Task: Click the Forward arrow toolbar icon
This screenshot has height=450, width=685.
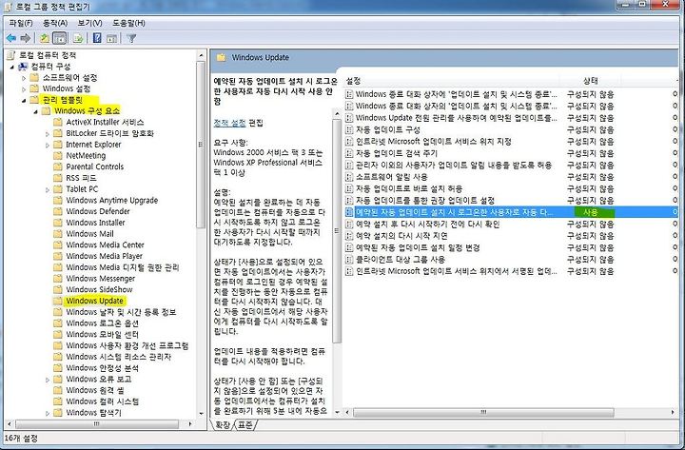Action: 26,38
